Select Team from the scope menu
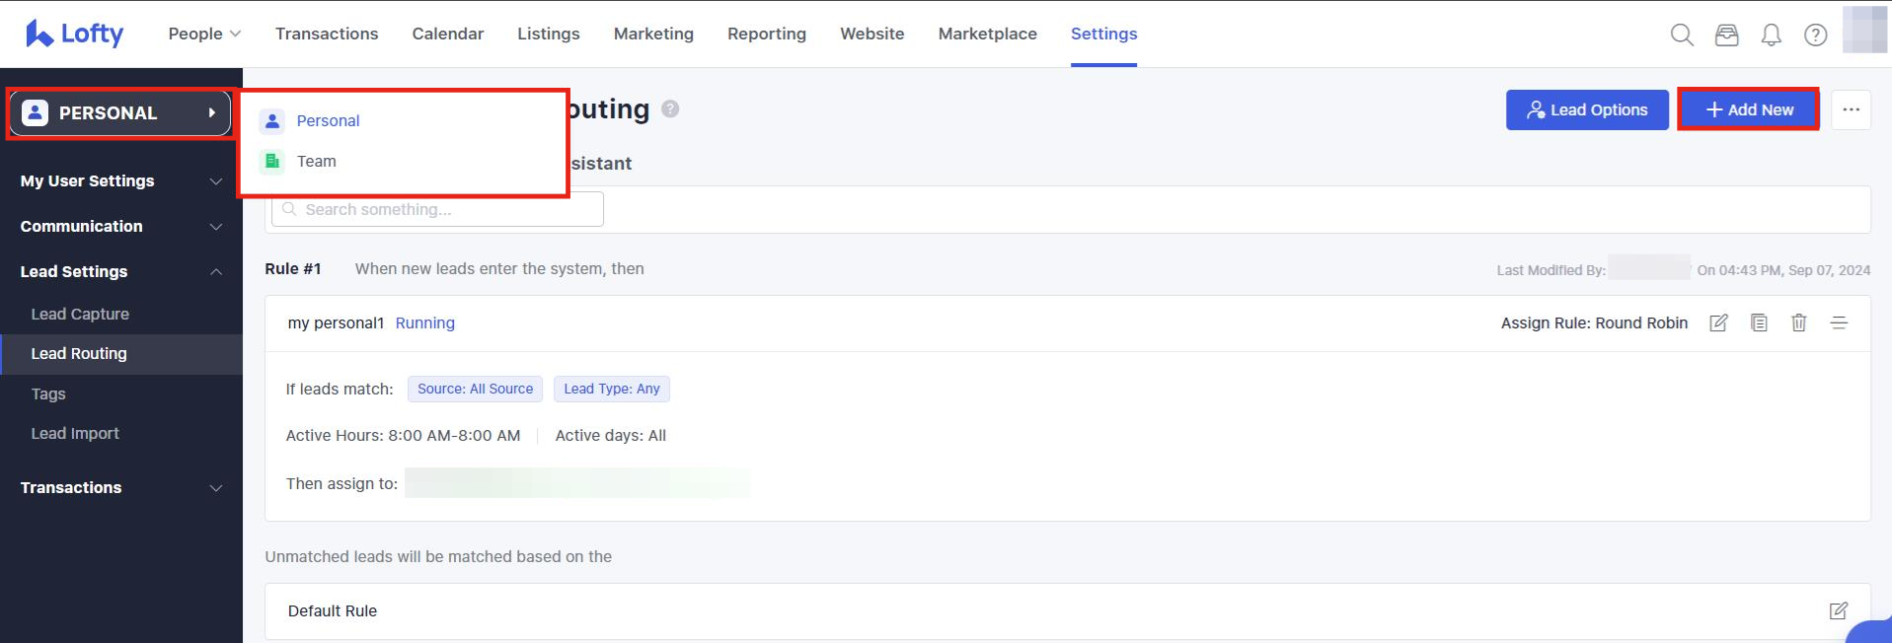 coord(316,162)
